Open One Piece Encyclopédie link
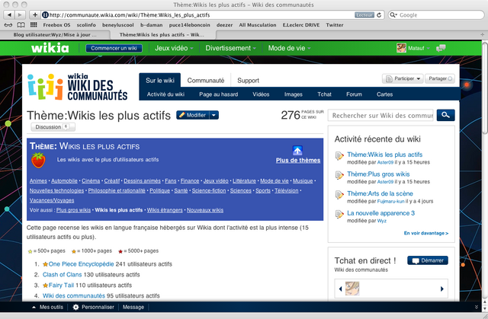The image size is (488, 319). pos(81,264)
